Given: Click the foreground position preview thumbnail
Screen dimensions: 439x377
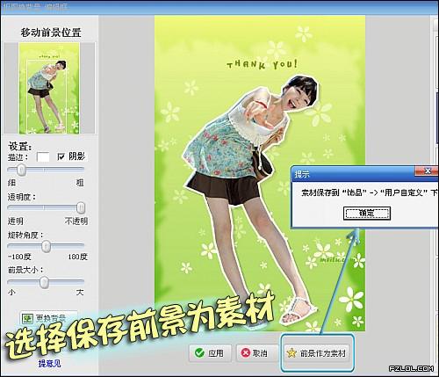Looking at the screenshot, I should pos(49,88).
